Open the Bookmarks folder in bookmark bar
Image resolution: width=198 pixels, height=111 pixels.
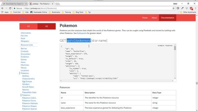pyautogui.click(x=54, y=12)
